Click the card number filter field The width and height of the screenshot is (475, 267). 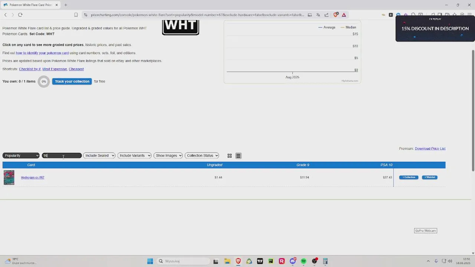[x=62, y=156]
